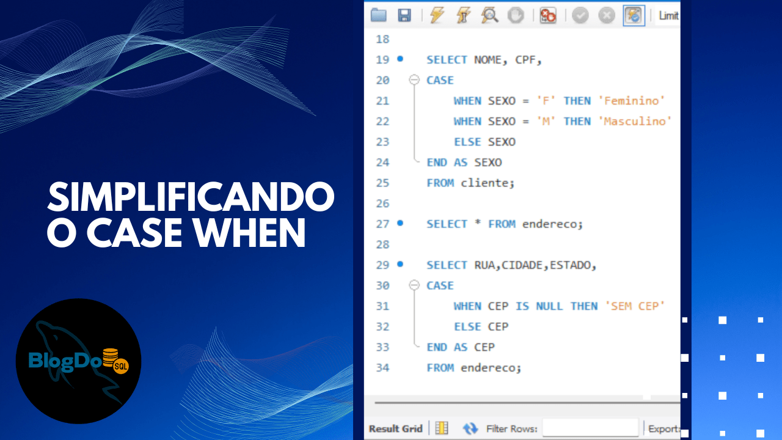The image size is (782, 440).
Task: Execute only the current statement
Action: (x=462, y=15)
